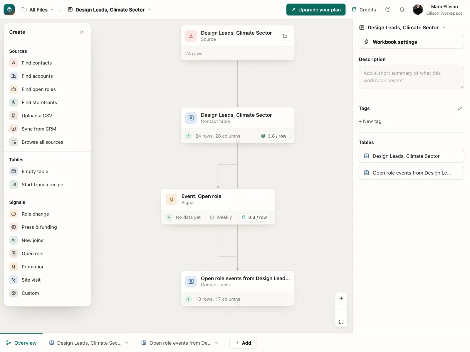Add New joiner signal
The image size is (470, 352).
[47, 240]
